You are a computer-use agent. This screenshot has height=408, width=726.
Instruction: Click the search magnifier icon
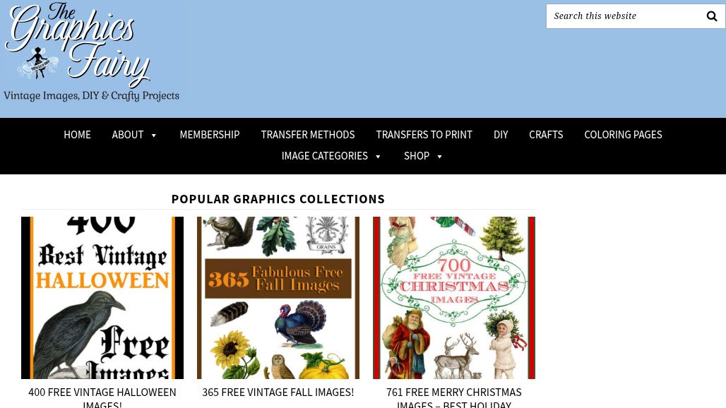(x=712, y=16)
